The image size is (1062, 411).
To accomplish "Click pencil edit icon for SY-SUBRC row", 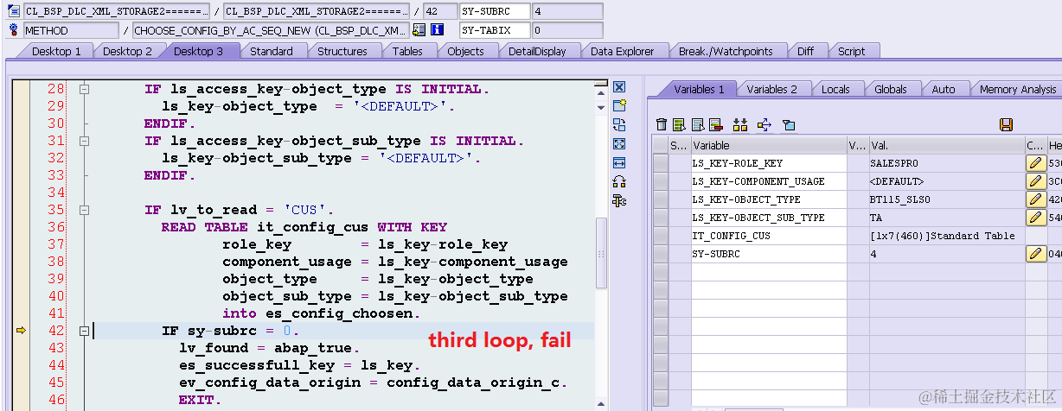I will pos(1035,254).
